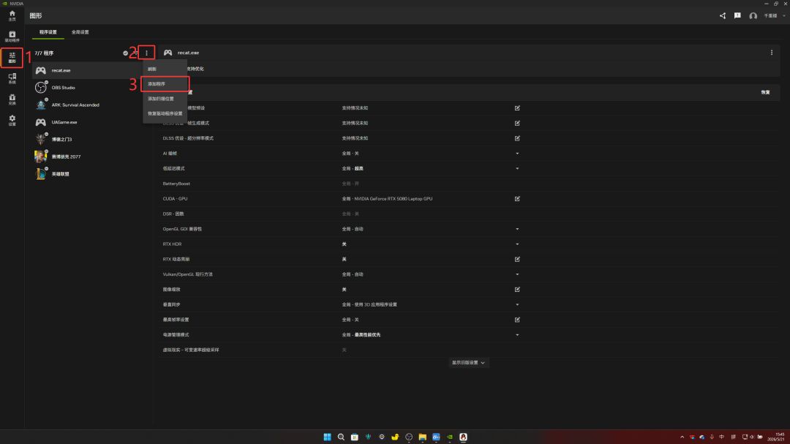790x444 pixels.
Task: Expand the 垂直同步 dropdown arrow
Action: click(x=517, y=304)
